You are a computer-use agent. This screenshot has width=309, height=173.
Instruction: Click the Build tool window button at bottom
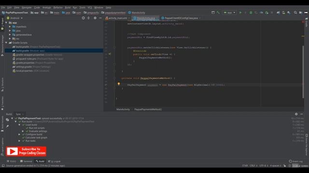click(40, 161)
